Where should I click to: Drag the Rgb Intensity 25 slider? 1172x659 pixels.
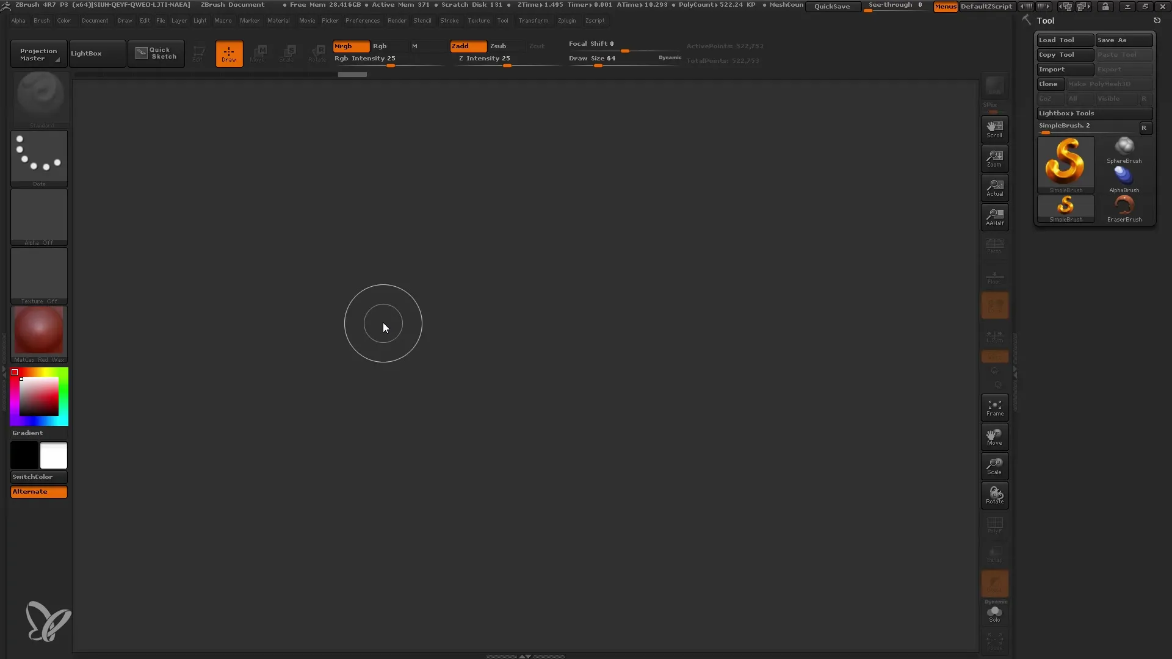point(389,64)
